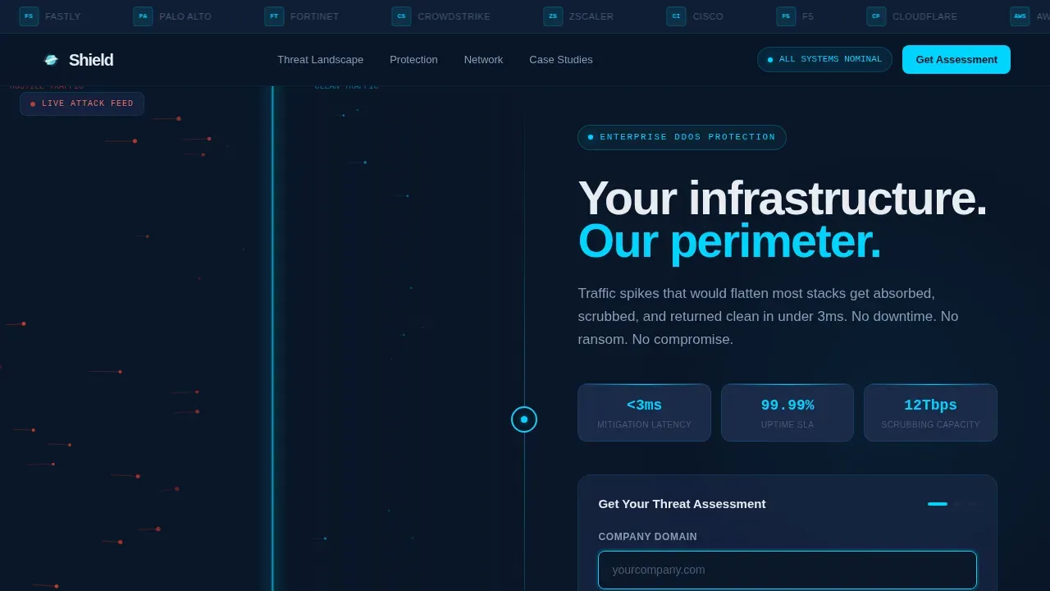This screenshot has width=1050, height=591.
Task: Click the AWS badge icon
Action: click(1020, 16)
